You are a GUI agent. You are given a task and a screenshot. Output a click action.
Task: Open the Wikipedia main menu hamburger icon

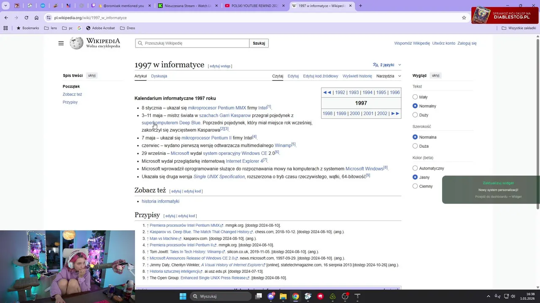click(x=61, y=43)
